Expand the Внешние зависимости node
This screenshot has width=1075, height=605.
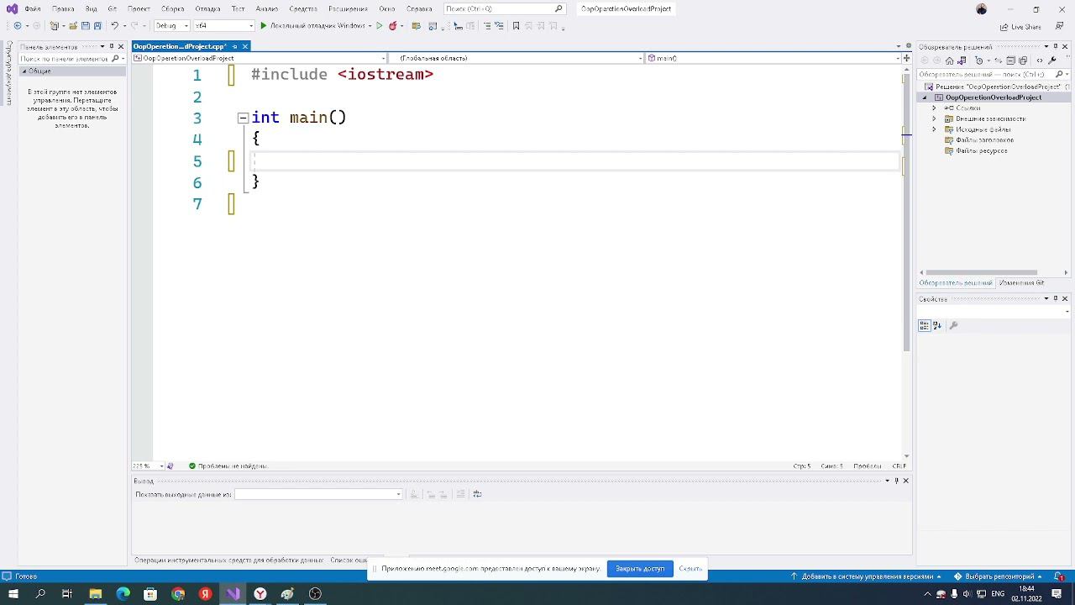click(x=934, y=119)
